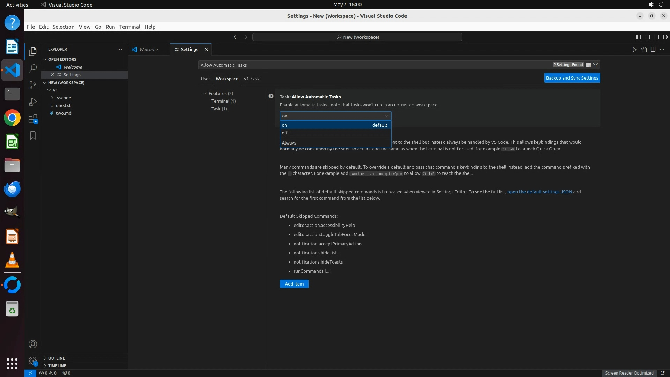This screenshot has width=670, height=377.
Task: Open the default settings JSON link
Action: [539, 192]
